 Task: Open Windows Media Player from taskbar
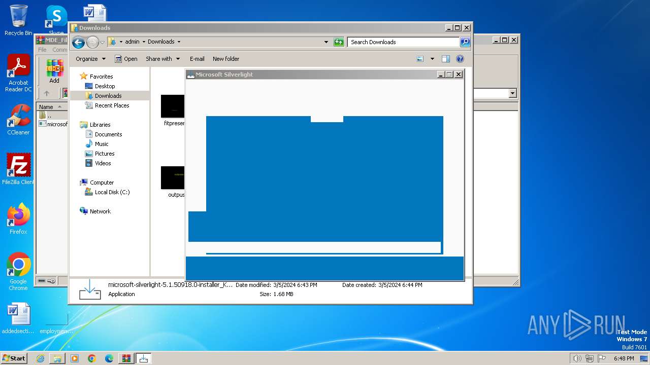point(75,358)
